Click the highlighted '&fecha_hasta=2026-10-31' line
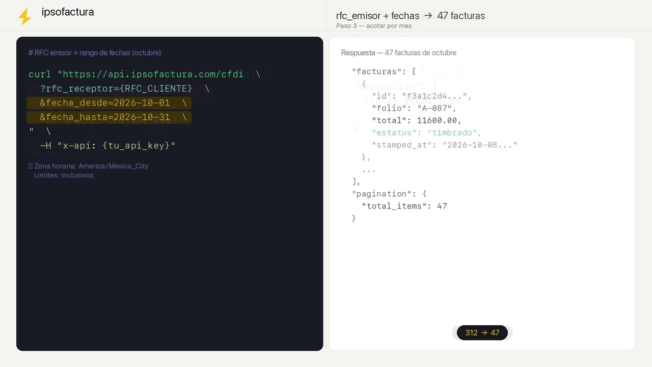Image resolution: width=652 pixels, height=367 pixels. pyautogui.click(x=109, y=117)
